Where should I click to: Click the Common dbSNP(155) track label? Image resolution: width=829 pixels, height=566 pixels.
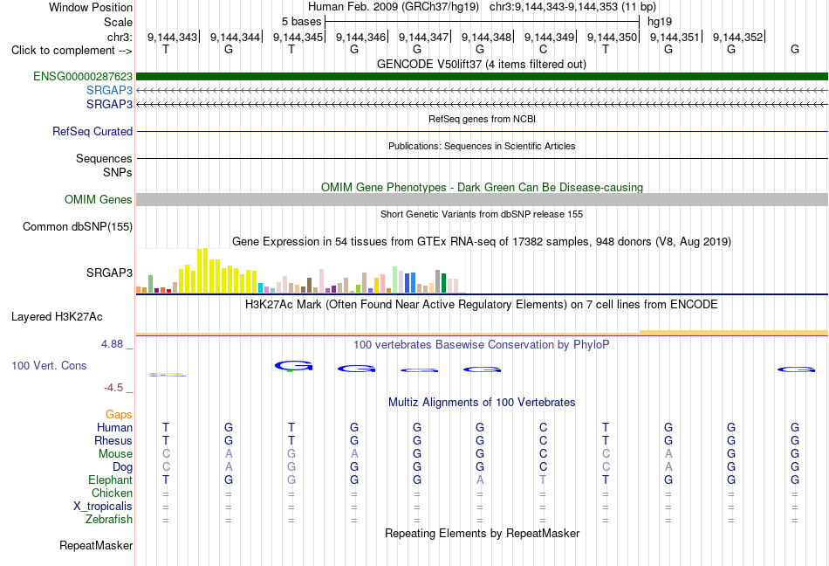point(78,226)
